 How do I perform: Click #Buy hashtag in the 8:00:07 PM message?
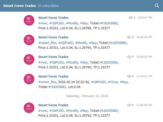84,23
